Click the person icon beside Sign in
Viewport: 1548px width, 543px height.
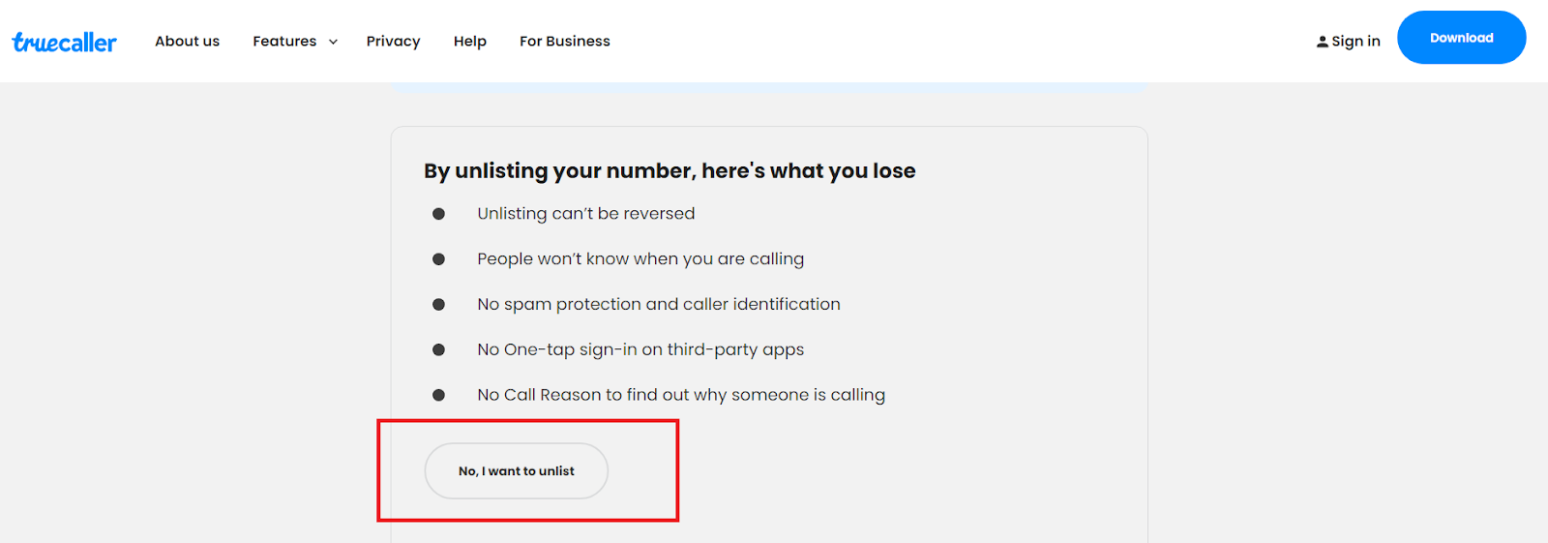pos(1322,42)
